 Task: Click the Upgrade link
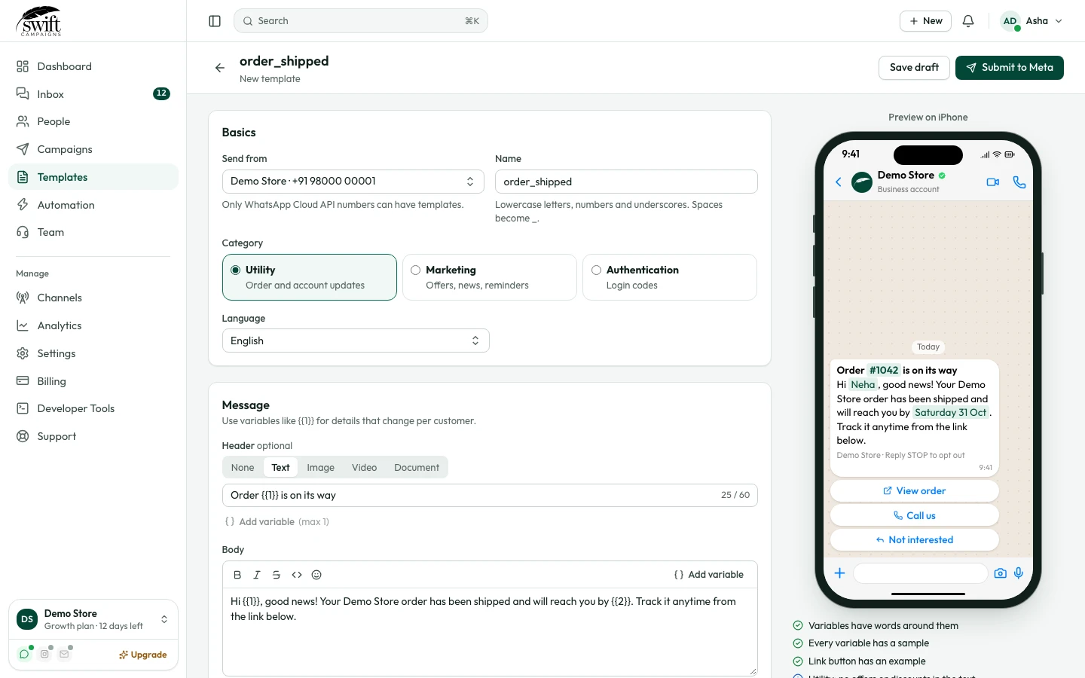142,655
